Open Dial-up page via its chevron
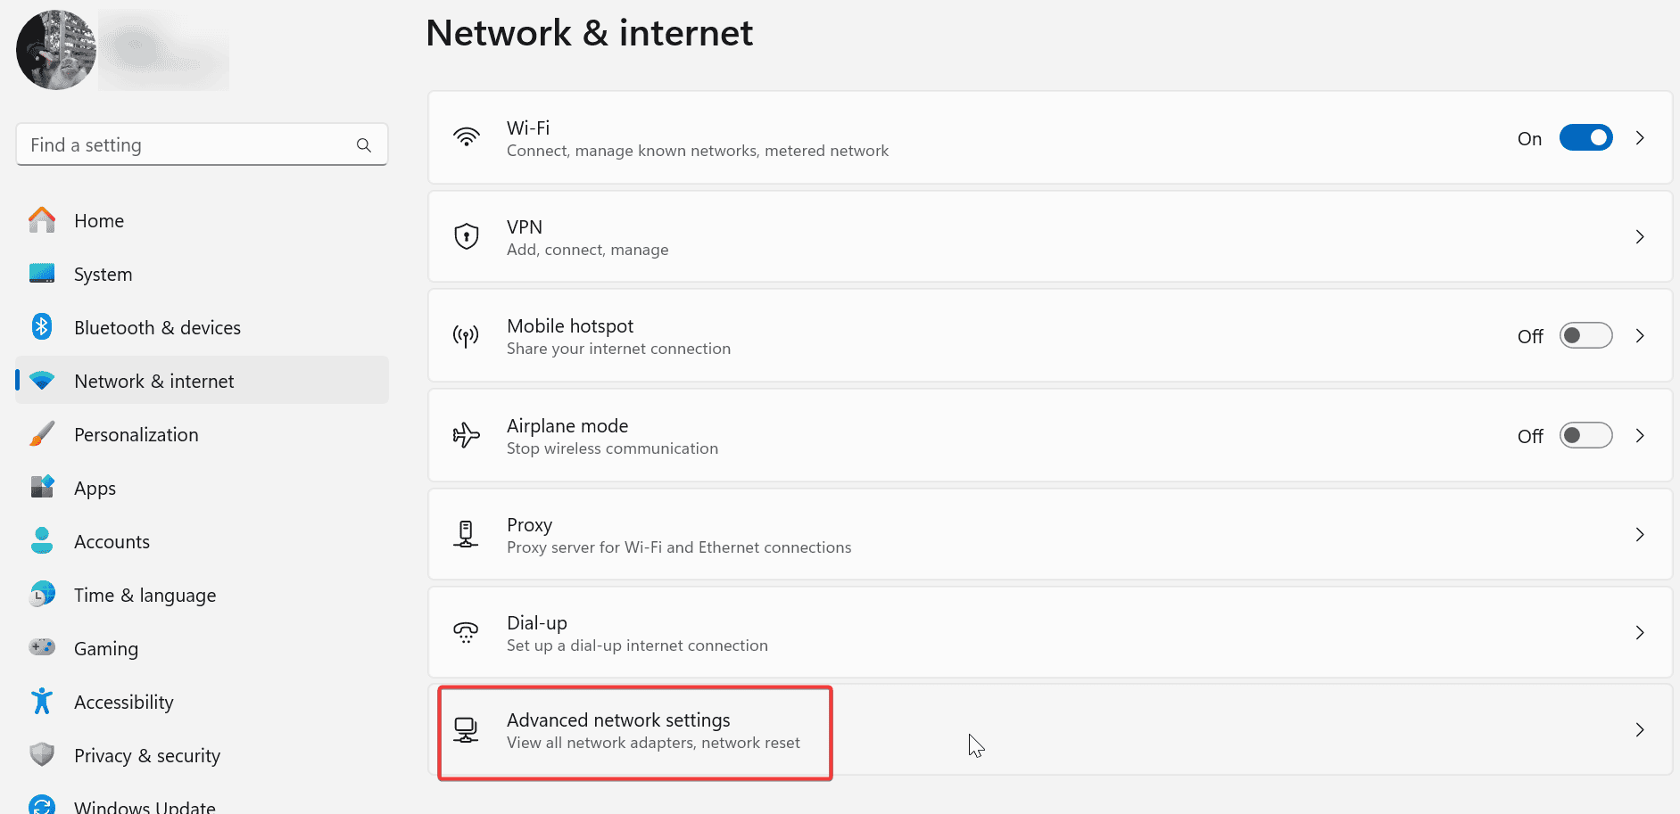This screenshot has width=1680, height=814. [x=1639, y=633]
